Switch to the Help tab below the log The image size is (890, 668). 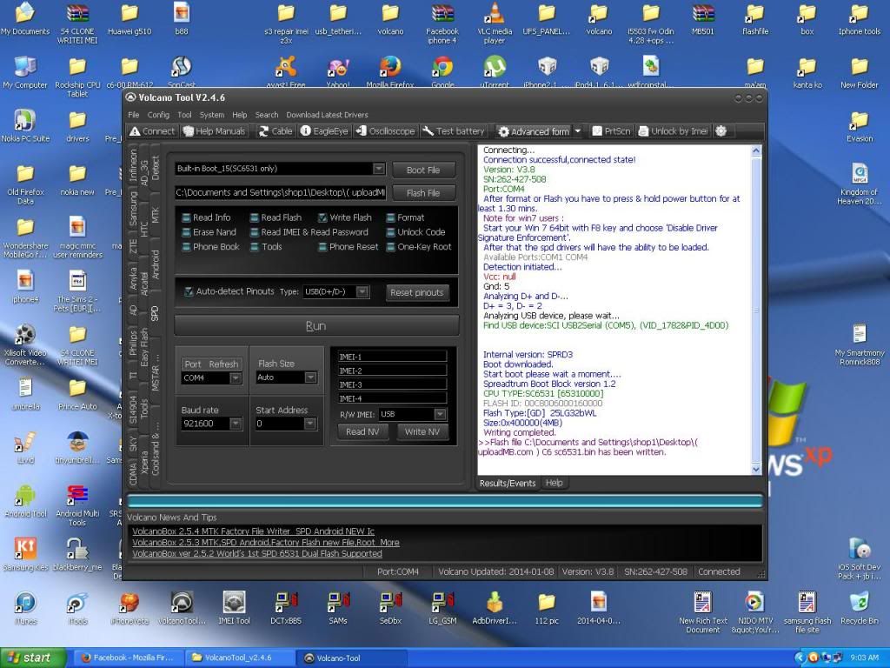[554, 483]
